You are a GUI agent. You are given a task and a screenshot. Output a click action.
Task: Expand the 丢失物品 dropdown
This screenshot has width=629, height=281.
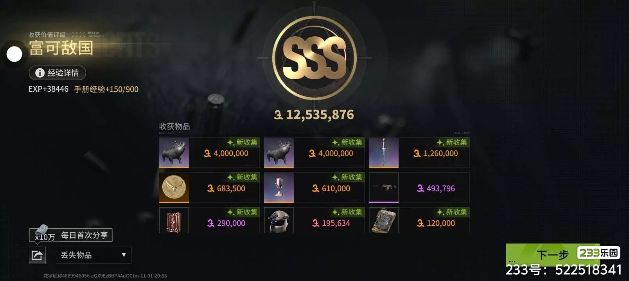[x=93, y=255]
